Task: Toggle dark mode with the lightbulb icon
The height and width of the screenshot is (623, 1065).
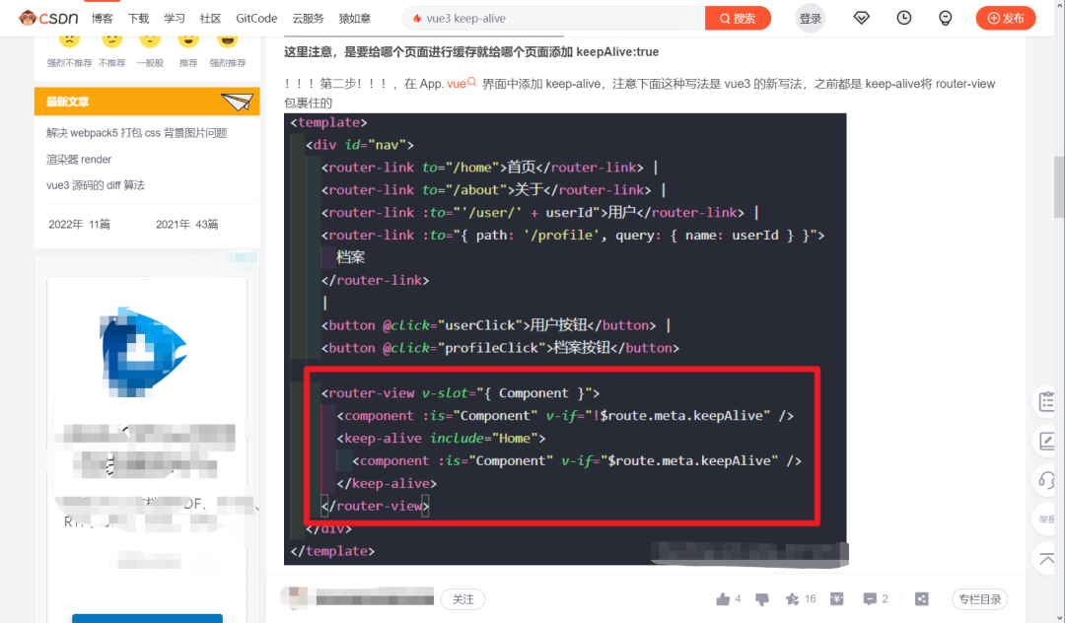Action: tap(945, 17)
